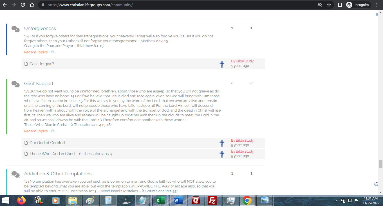Open the Those Who Died in Christ topic
This screenshot has width=383, height=206.
71,154
